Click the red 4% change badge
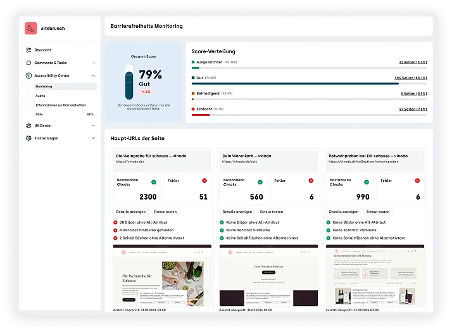Viewport: 452px width, 332px height. click(x=146, y=92)
